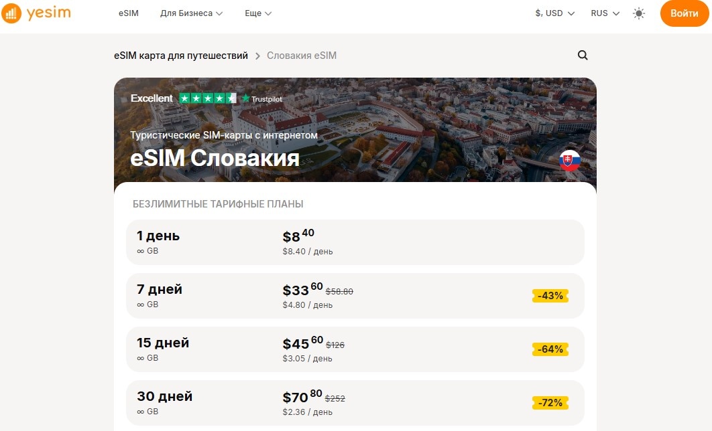Screen dimensions: 712x431
Task: Click the -72% badge on 30 дней plan
Action: point(550,402)
